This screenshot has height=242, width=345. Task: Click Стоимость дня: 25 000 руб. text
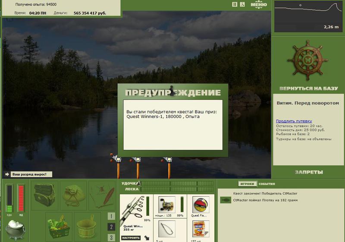(x=300, y=130)
